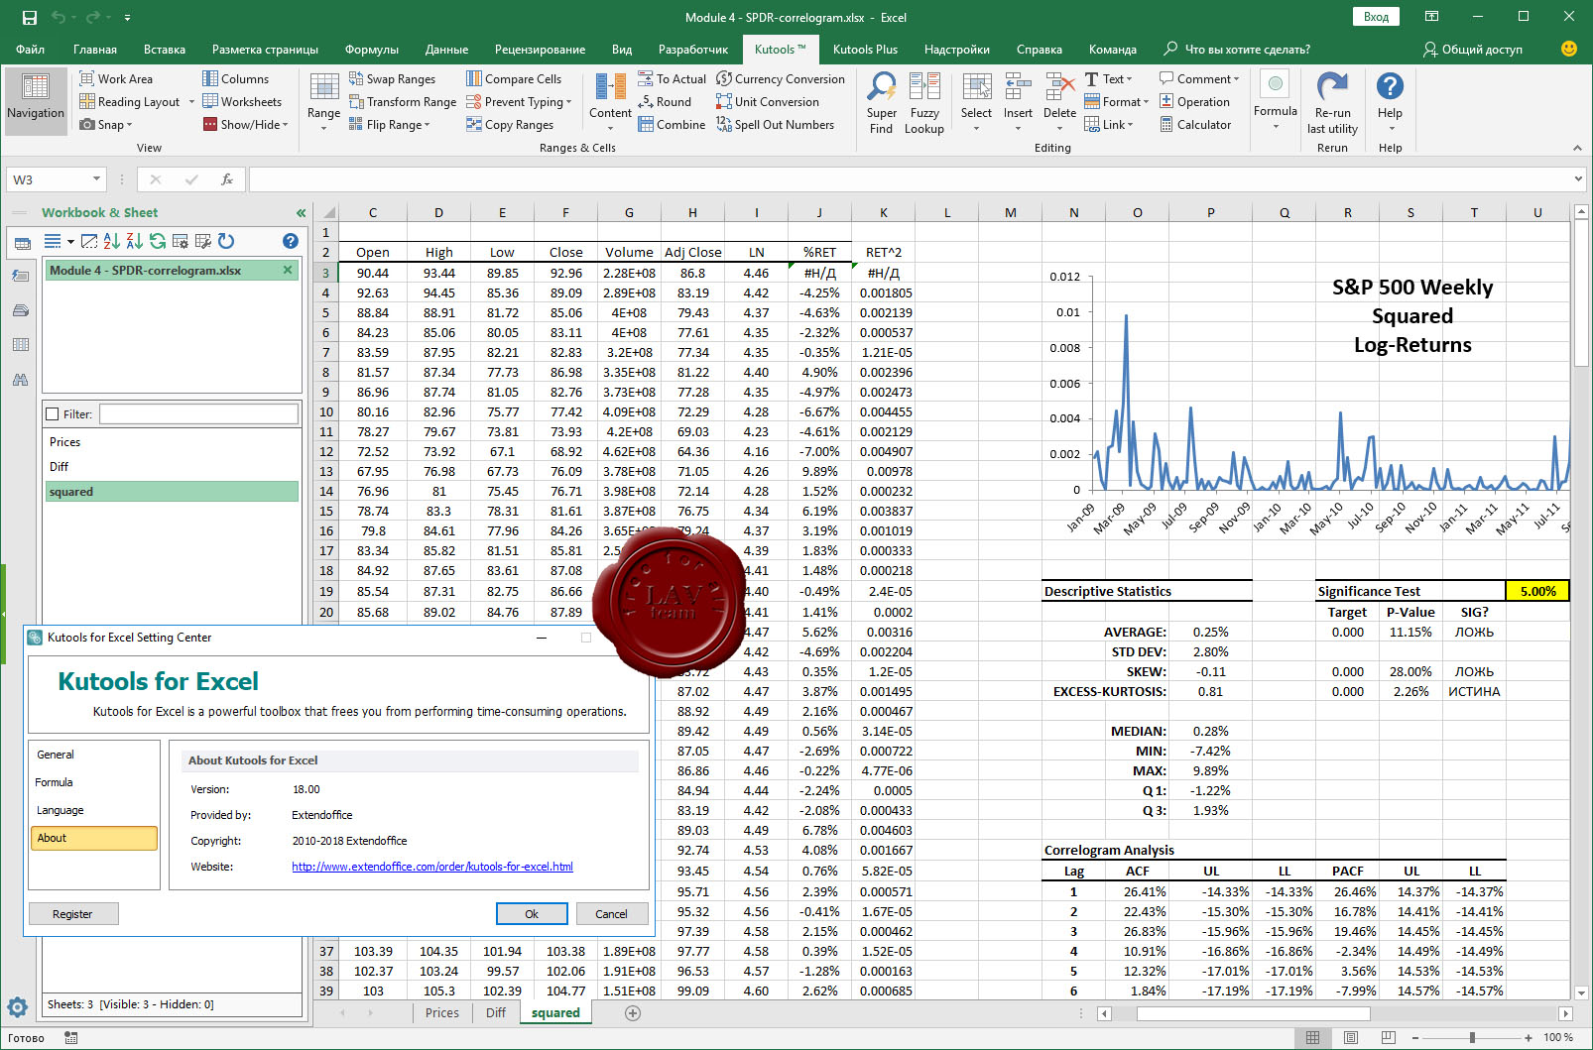The height and width of the screenshot is (1050, 1593).
Task: Click the Вход sign-in button
Action: pyautogui.click(x=1376, y=17)
